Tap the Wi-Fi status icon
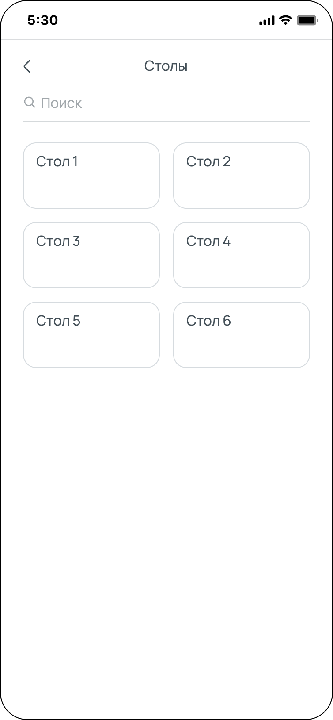Screen dimensions: 333x720 [286, 20]
